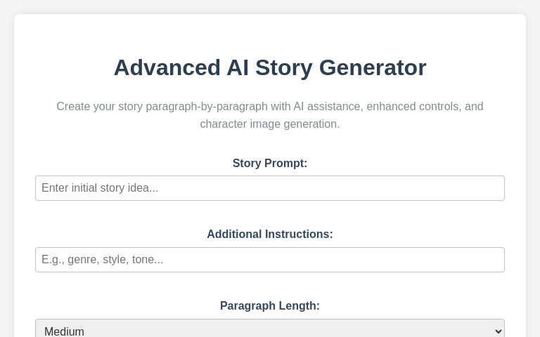The height and width of the screenshot is (337, 540).
Task: Click the 'Paragraph Length:' label
Action: pos(270,306)
